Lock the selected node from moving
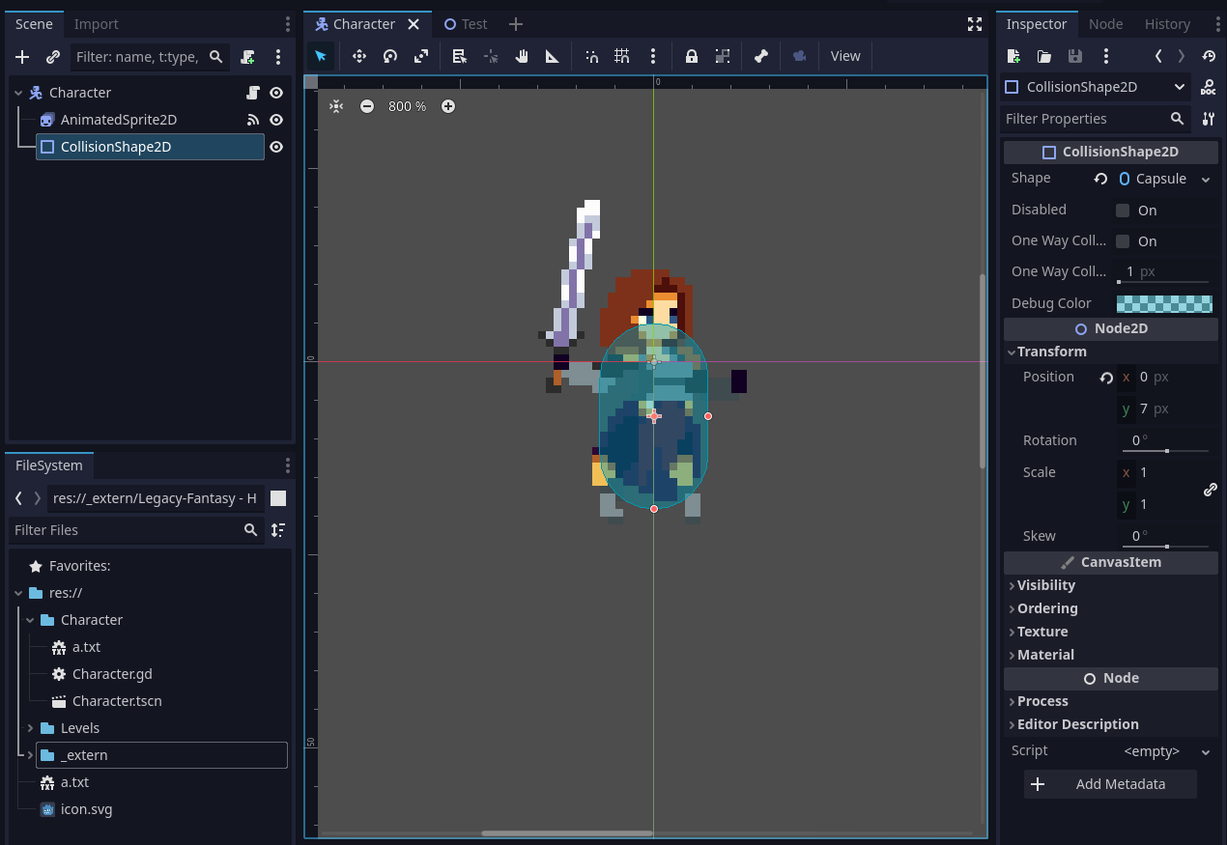Screen dimensions: 1227x845 click(x=692, y=56)
